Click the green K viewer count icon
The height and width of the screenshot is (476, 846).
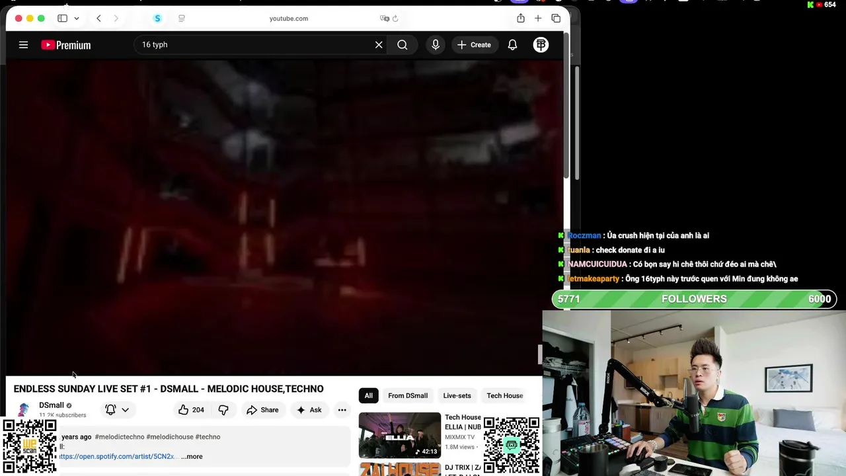[810, 5]
